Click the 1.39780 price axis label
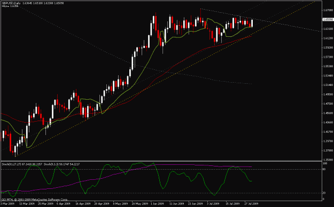 [x=328, y=141]
